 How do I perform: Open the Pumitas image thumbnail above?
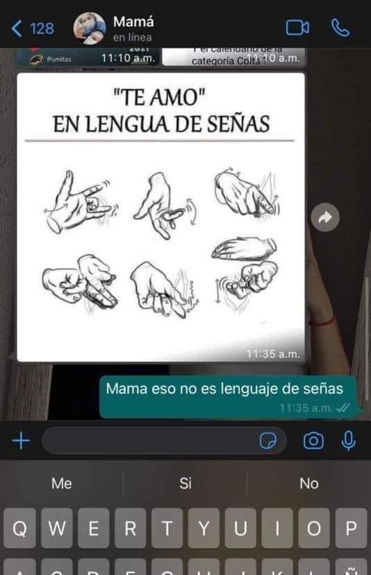point(88,57)
